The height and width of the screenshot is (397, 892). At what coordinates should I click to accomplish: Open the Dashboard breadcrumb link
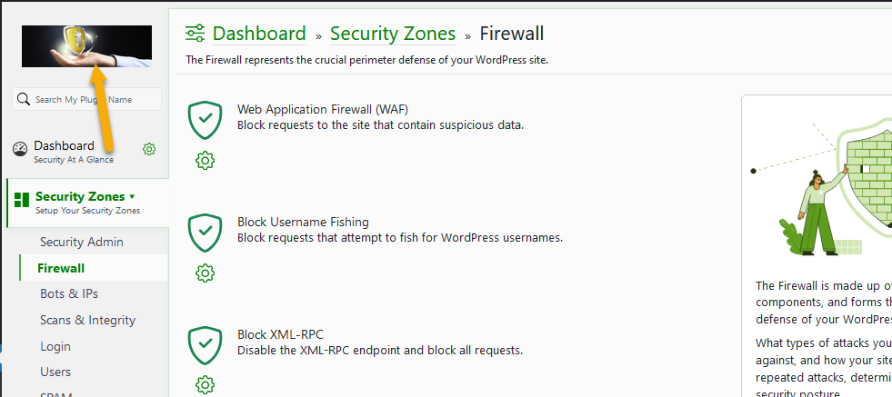[x=259, y=34]
